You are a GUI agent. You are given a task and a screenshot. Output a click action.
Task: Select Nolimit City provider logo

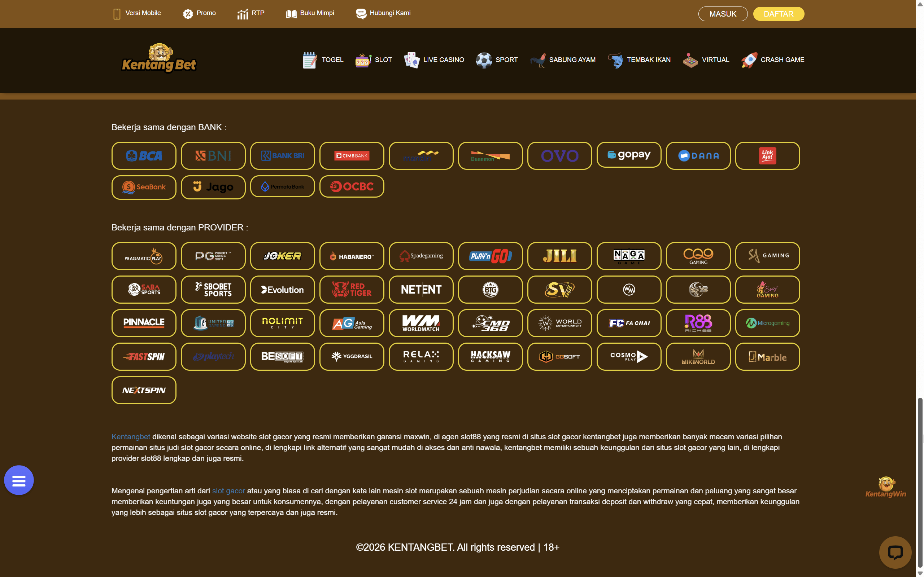(283, 323)
